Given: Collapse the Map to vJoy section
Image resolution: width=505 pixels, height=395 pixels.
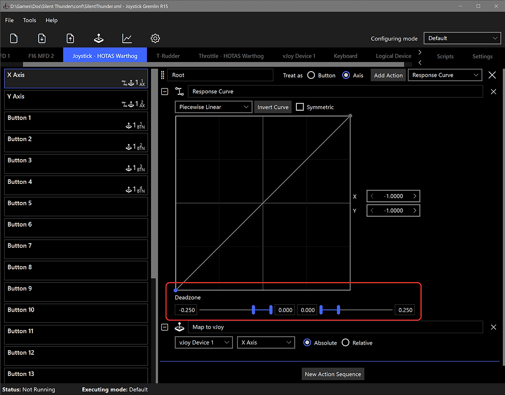Looking at the screenshot, I should pyautogui.click(x=164, y=327).
